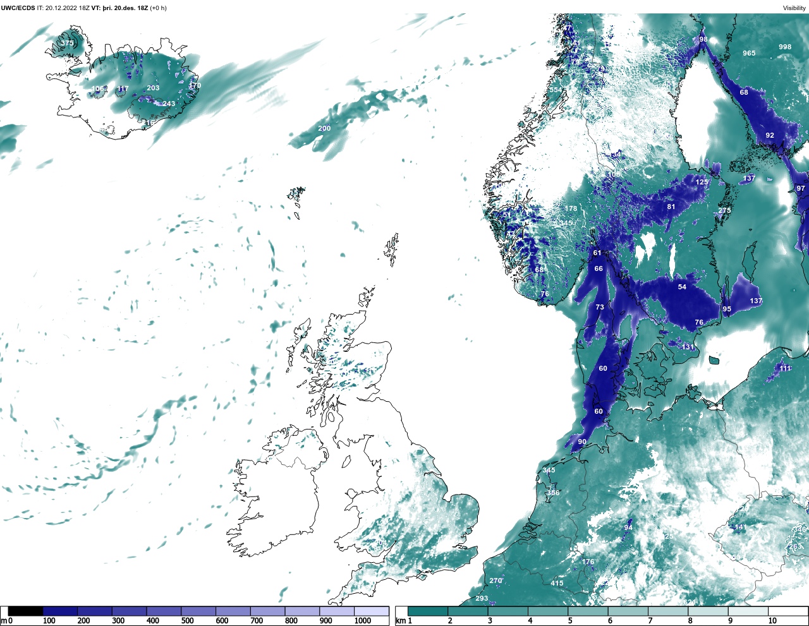Viewport: 809px width, 626px height.
Task: Select the 800–900 m lavender legend swatch
Action: click(x=302, y=611)
